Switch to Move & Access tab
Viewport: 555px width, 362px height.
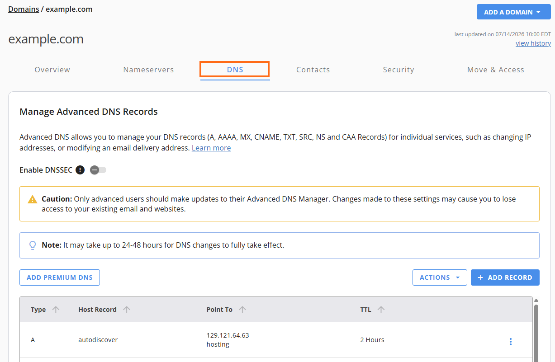pos(496,70)
